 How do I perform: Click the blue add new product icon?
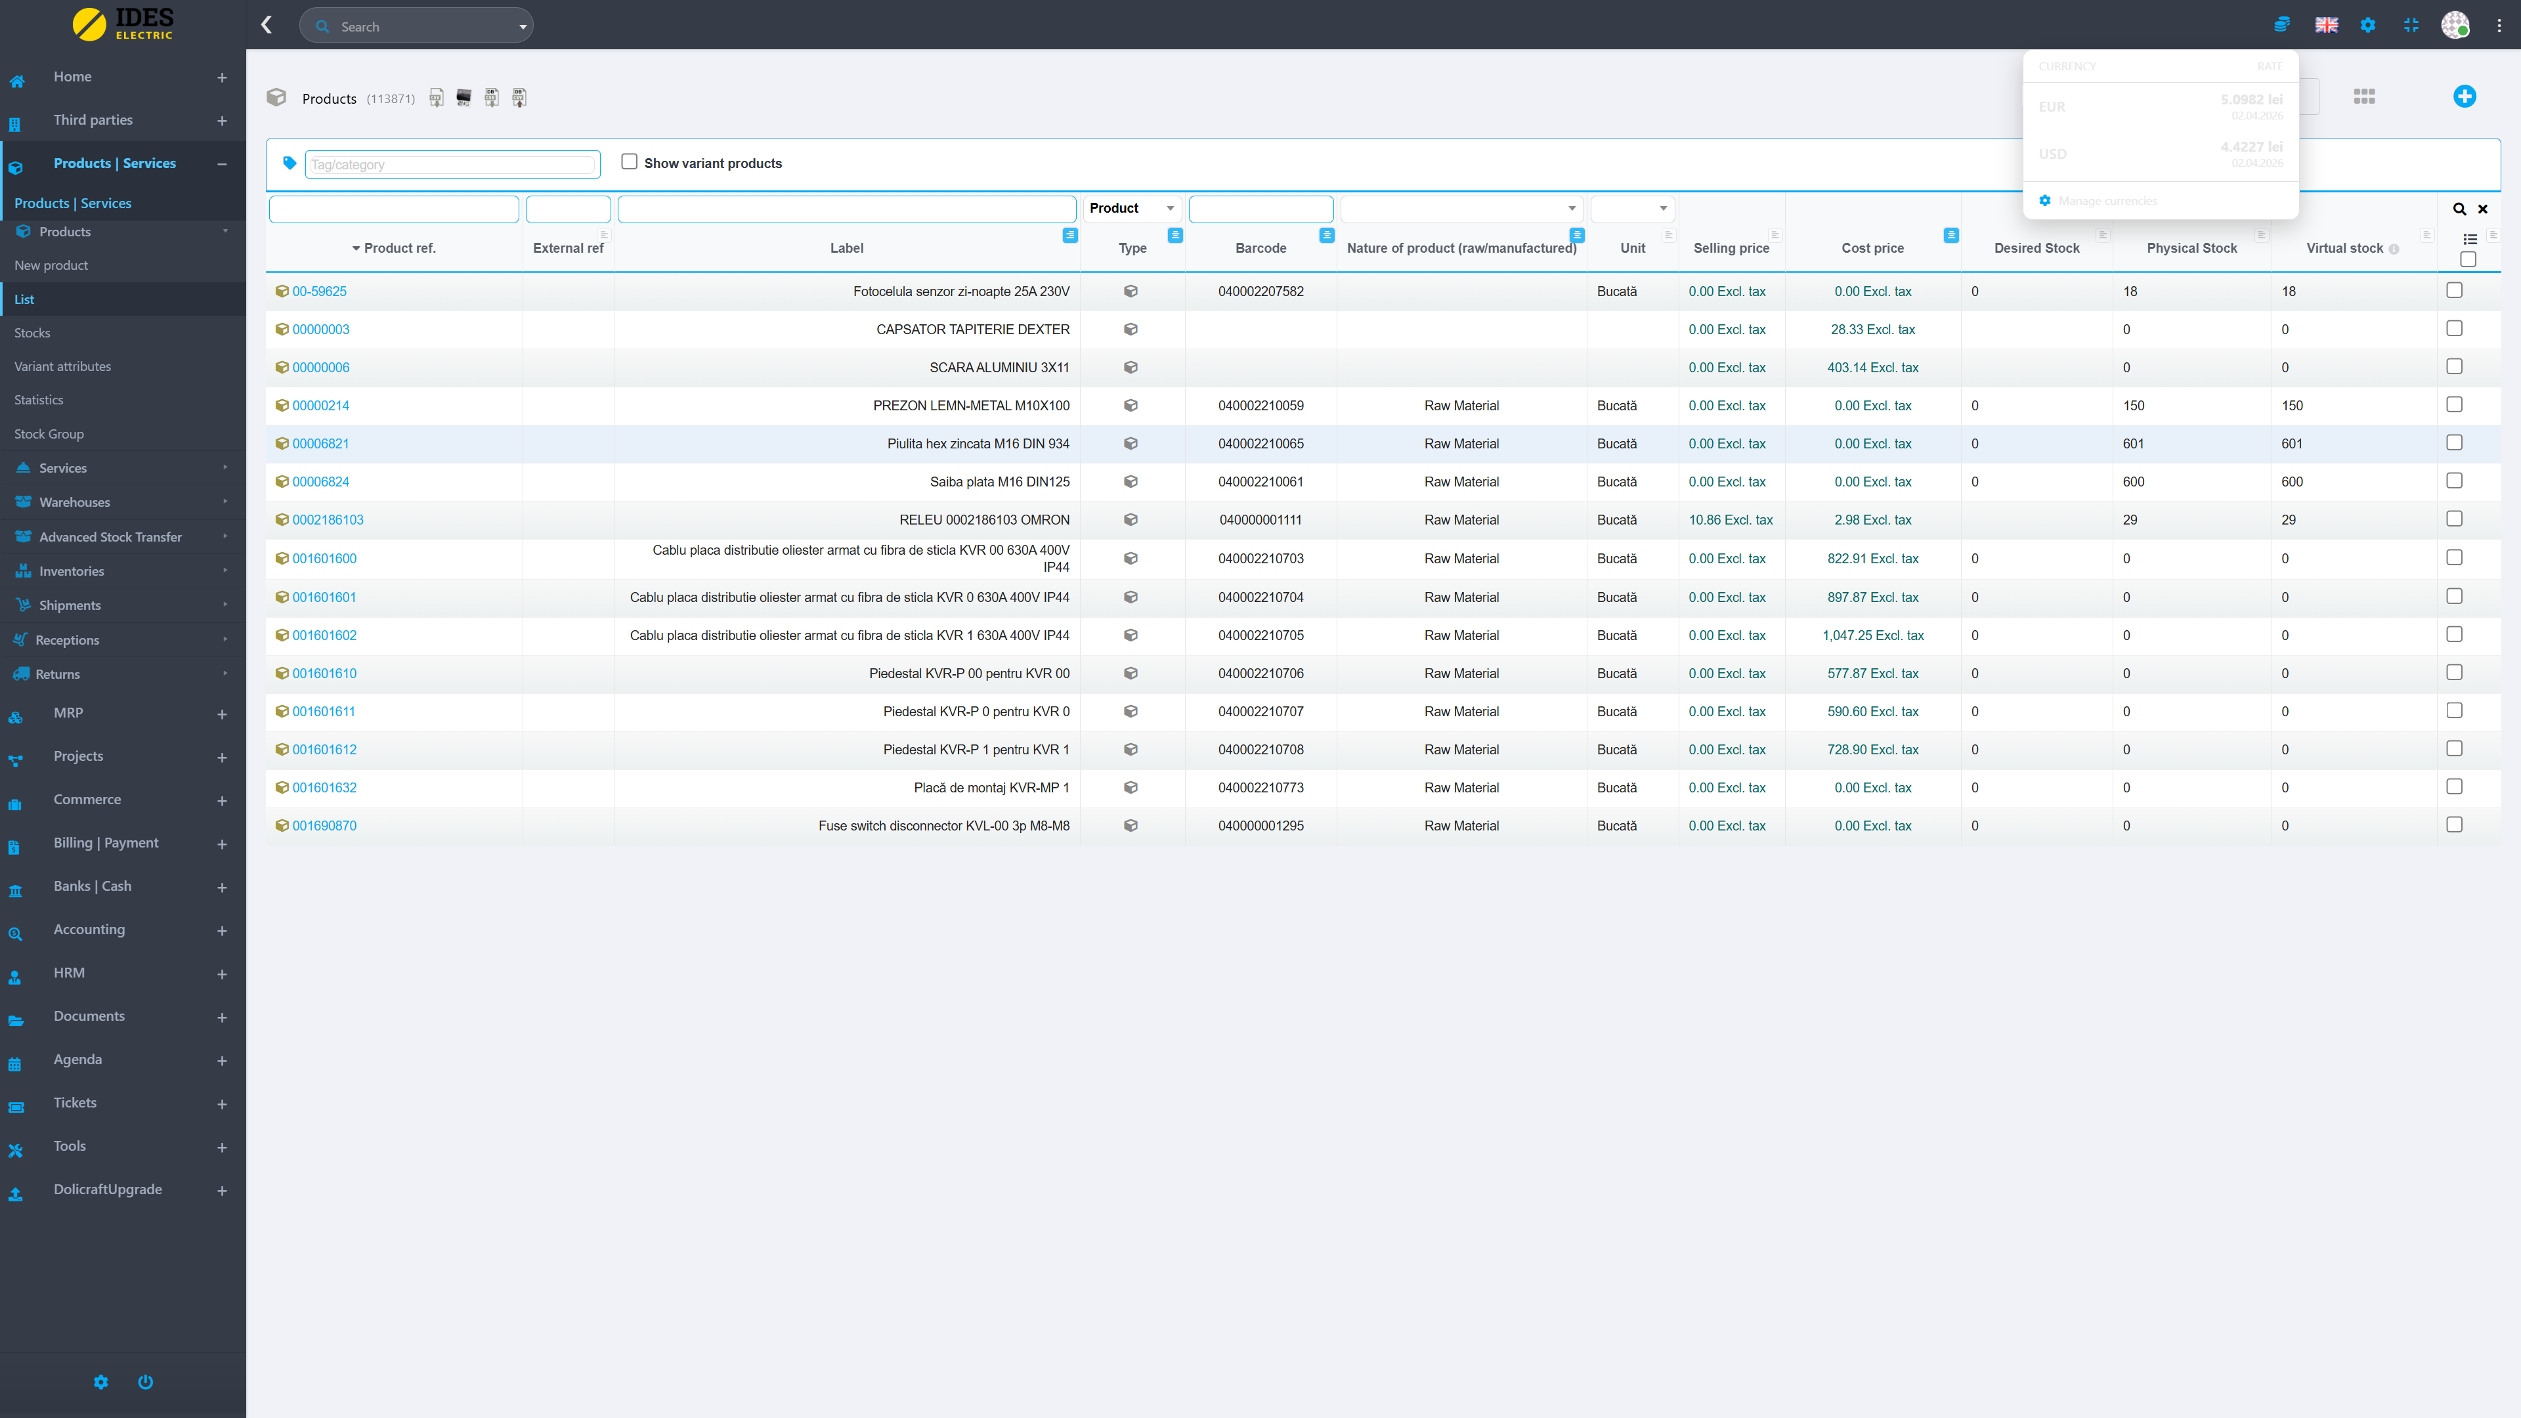2463,96
